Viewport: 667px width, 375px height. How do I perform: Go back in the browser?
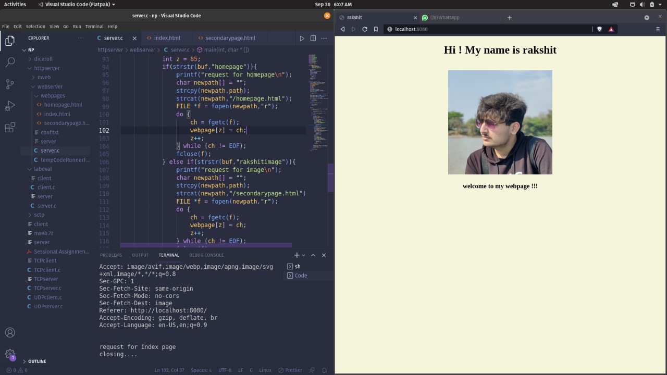coord(342,29)
